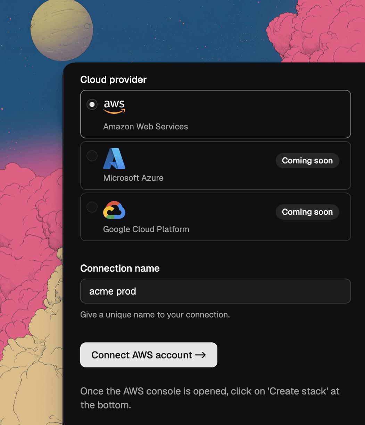Image resolution: width=365 pixels, height=425 pixels.
Task: Select the Microsoft Azure radio button
Action: pos(92,156)
